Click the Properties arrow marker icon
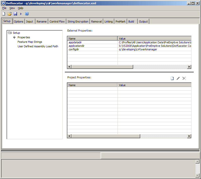The width and height of the screenshot is (201, 179). (x=14, y=37)
